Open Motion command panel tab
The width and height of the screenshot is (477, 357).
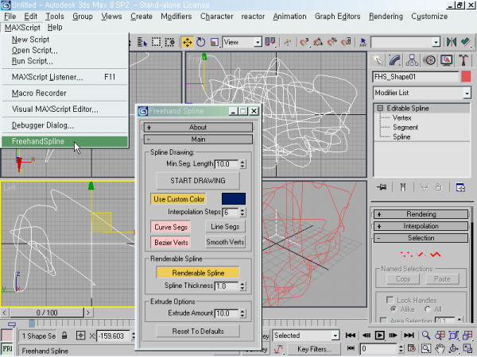(x=429, y=60)
